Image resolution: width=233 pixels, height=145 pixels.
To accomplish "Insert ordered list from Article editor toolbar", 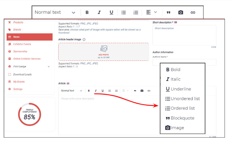I will point(116,91).
